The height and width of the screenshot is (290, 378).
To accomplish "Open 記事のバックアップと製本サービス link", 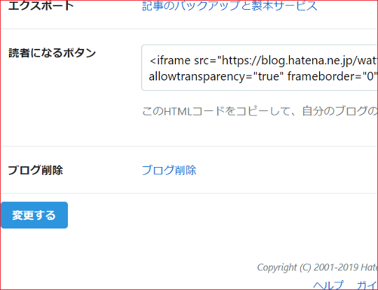I will pos(230,6).
